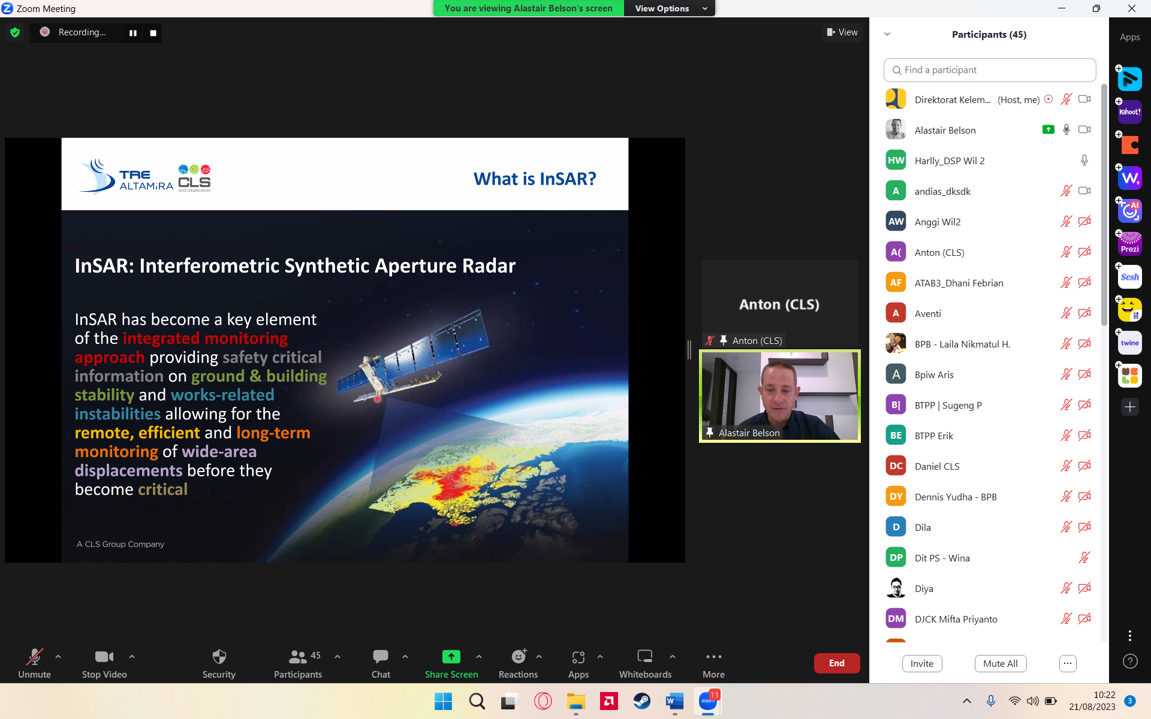Open the yellow smiley app in sidebar
Viewport: 1151px width, 719px height.
click(x=1129, y=310)
